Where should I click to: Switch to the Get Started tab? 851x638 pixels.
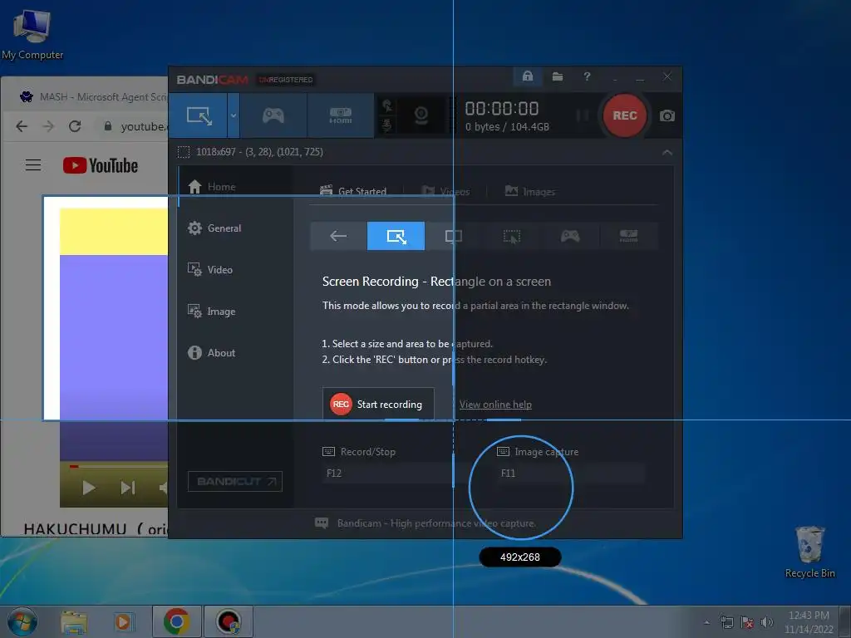tap(353, 191)
